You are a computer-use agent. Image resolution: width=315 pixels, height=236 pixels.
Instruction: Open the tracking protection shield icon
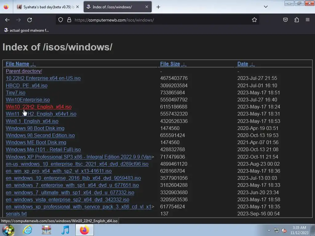[61, 20]
